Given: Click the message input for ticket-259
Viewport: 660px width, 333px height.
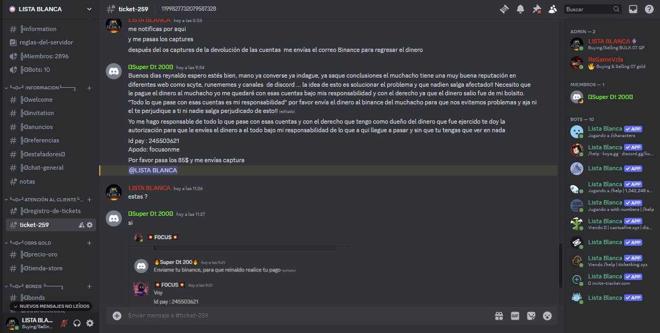Looking at the screenshot, I should pos(306,316).
